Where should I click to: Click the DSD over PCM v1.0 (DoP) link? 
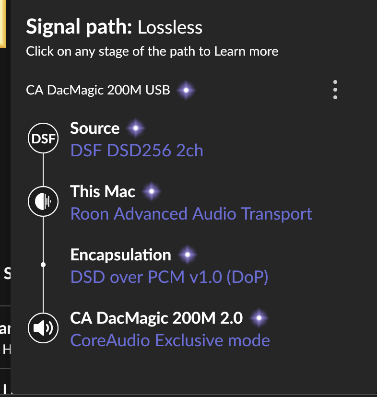pyautogui.click(x=169, y=277)
